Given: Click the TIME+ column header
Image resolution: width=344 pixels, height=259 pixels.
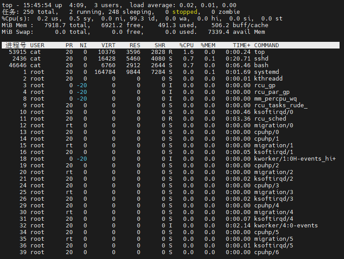Looking at the screenshot, I should 241,45.
